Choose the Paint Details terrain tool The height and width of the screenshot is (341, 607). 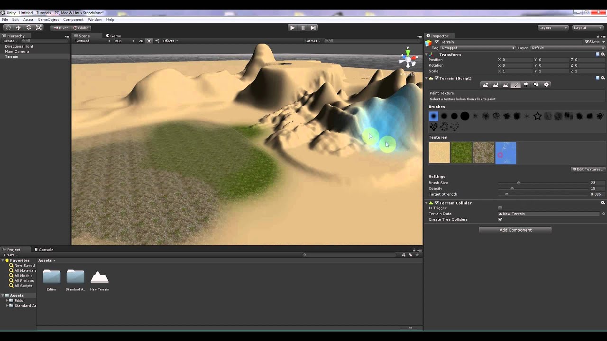pos(536,85)
